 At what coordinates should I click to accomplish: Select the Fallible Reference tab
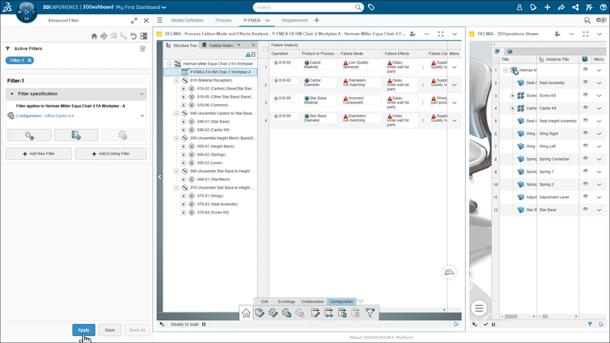pyautogui.click(x=220, y=45)
